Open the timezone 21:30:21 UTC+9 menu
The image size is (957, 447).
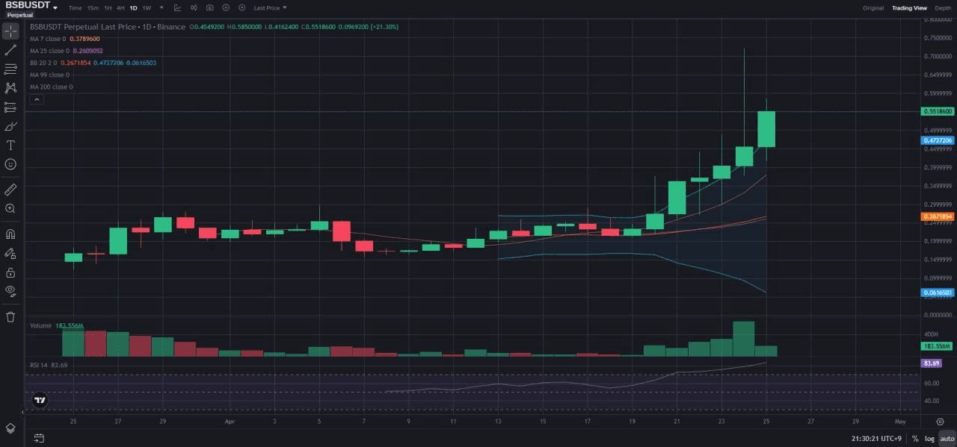click(x=877, y=439)
